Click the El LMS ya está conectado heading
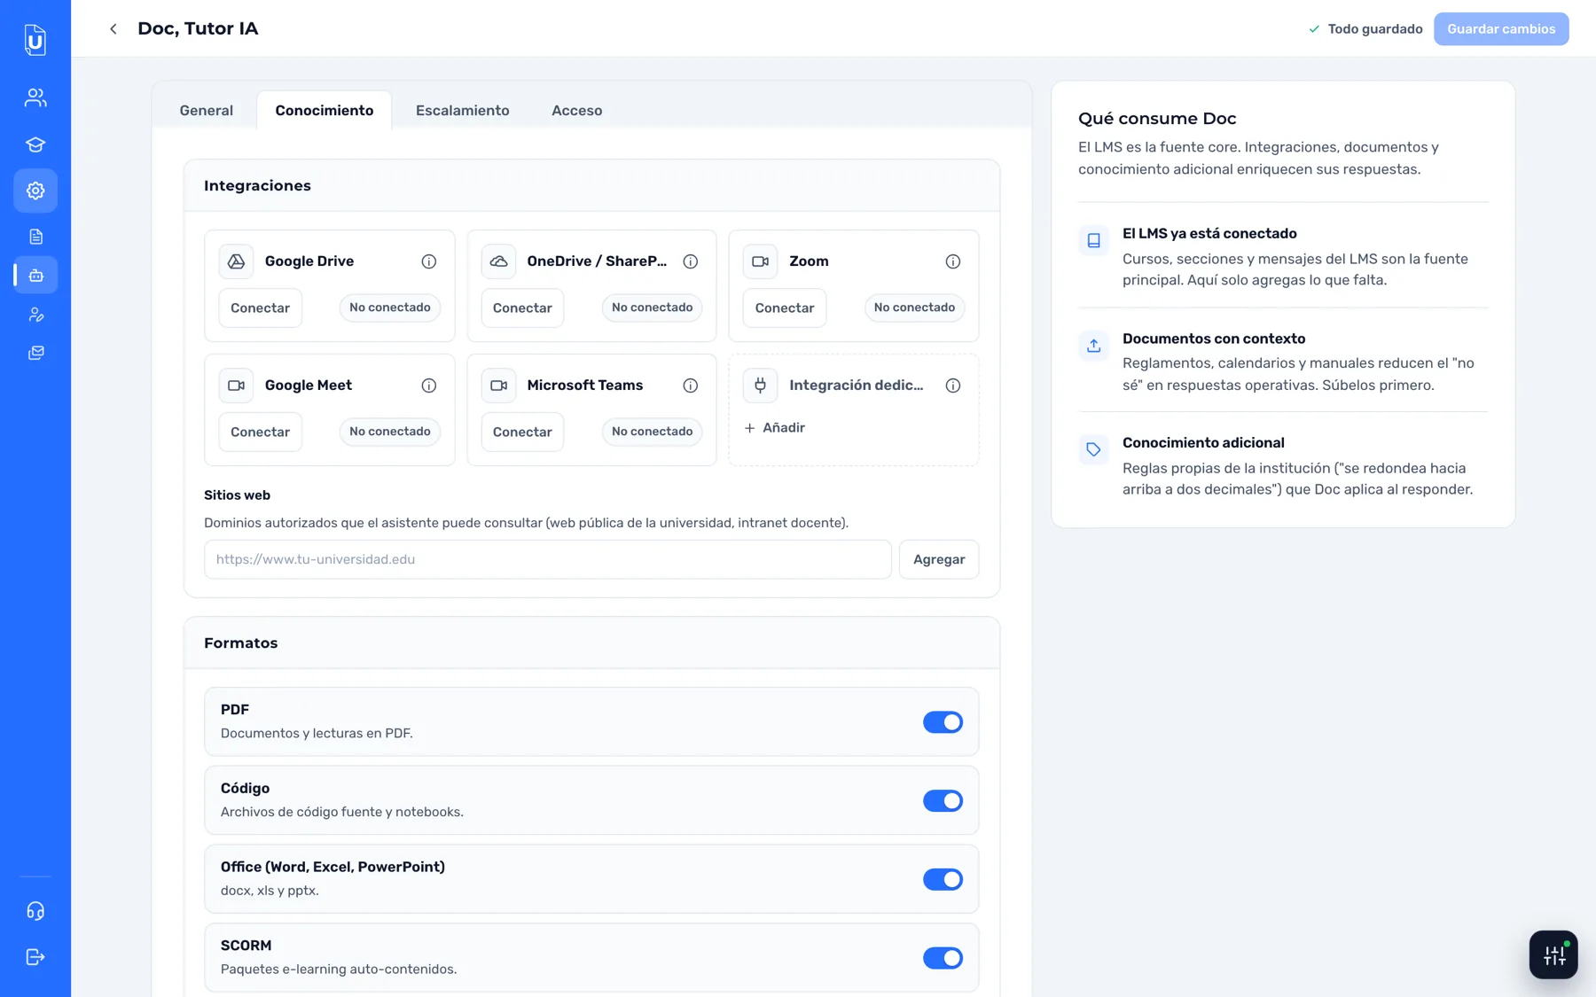This screenshot has width=1596, height=997. click(x=1209, y=234)
